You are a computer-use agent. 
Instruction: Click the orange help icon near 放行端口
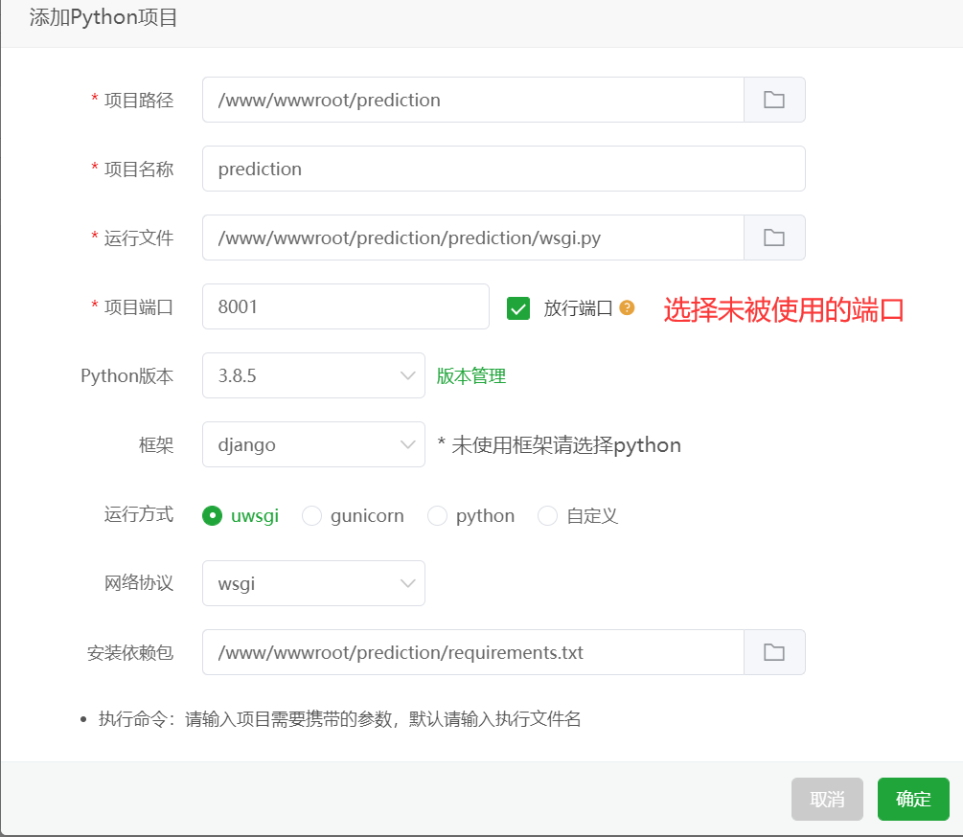click(x=627, y=307)
